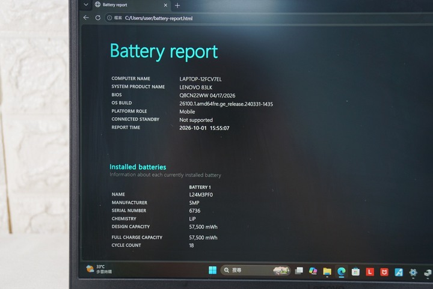Viewport: 433px width, 289px height.
Task: Open Settings gear in taskbar
Action: pos(413,273)
